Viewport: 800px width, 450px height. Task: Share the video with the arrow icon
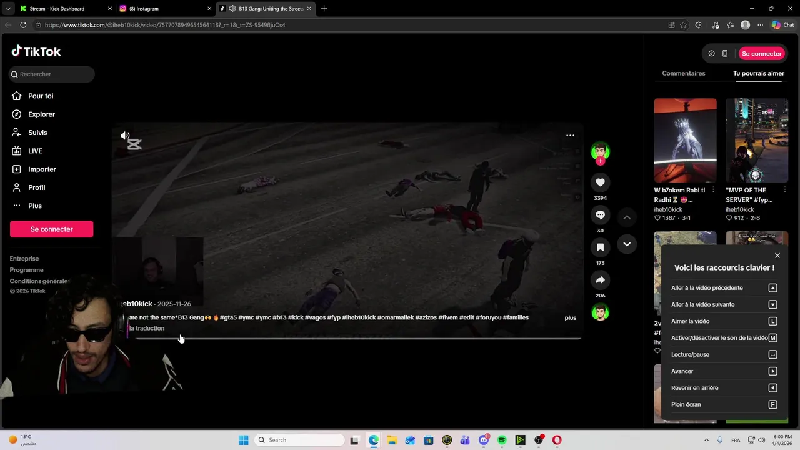click(x=600, y=280)
